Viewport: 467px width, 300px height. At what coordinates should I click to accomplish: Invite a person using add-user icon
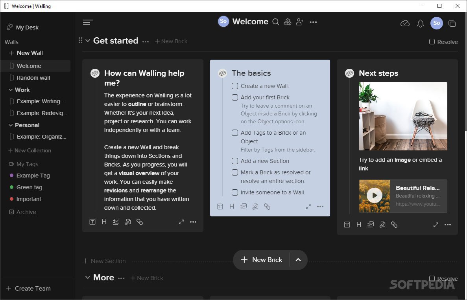300,22
